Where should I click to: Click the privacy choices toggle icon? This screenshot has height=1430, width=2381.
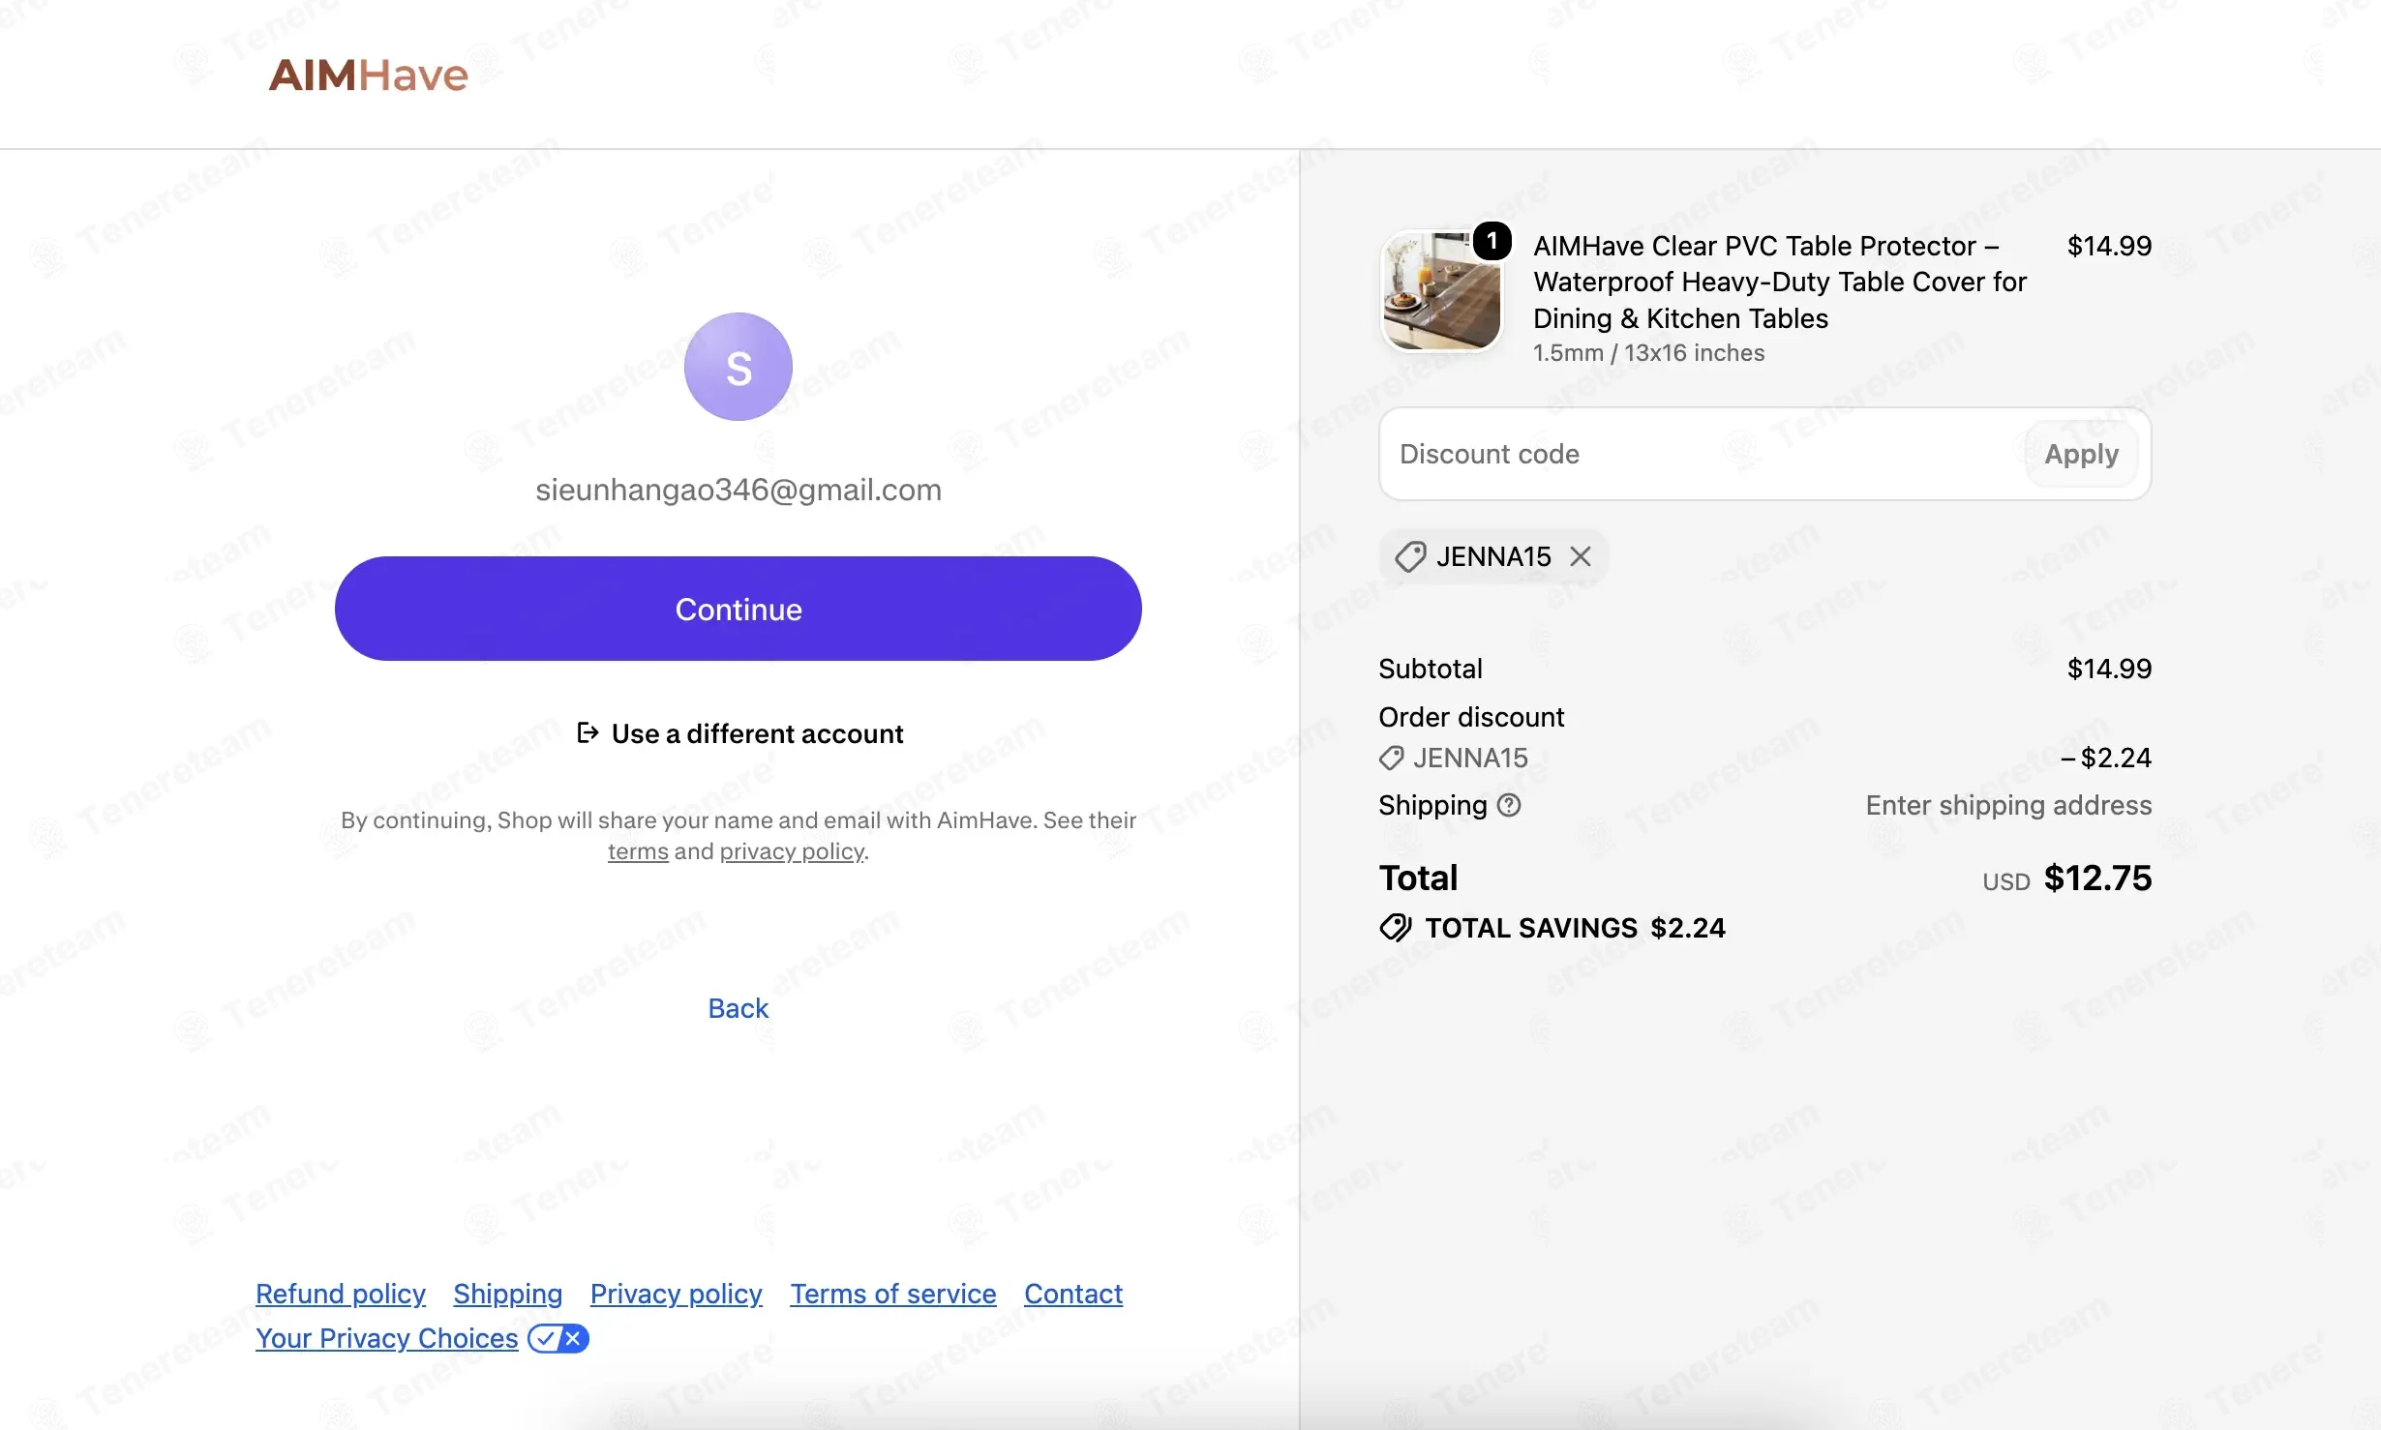[558, 1338]
